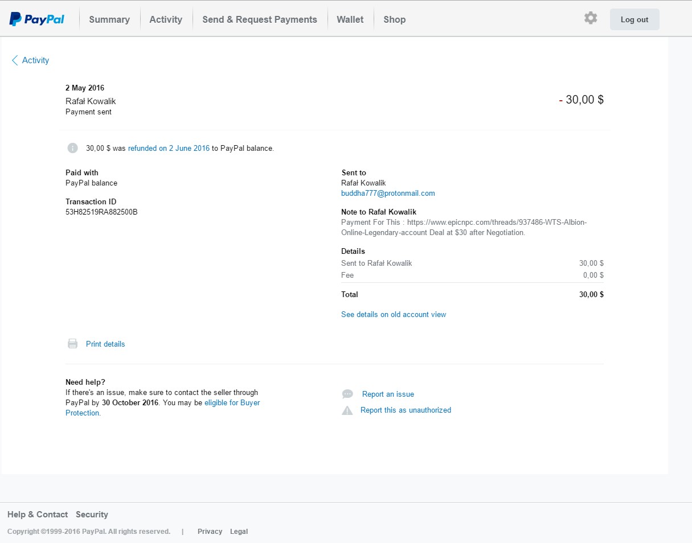Click the 'Paid with' heading

pos(82,172)
